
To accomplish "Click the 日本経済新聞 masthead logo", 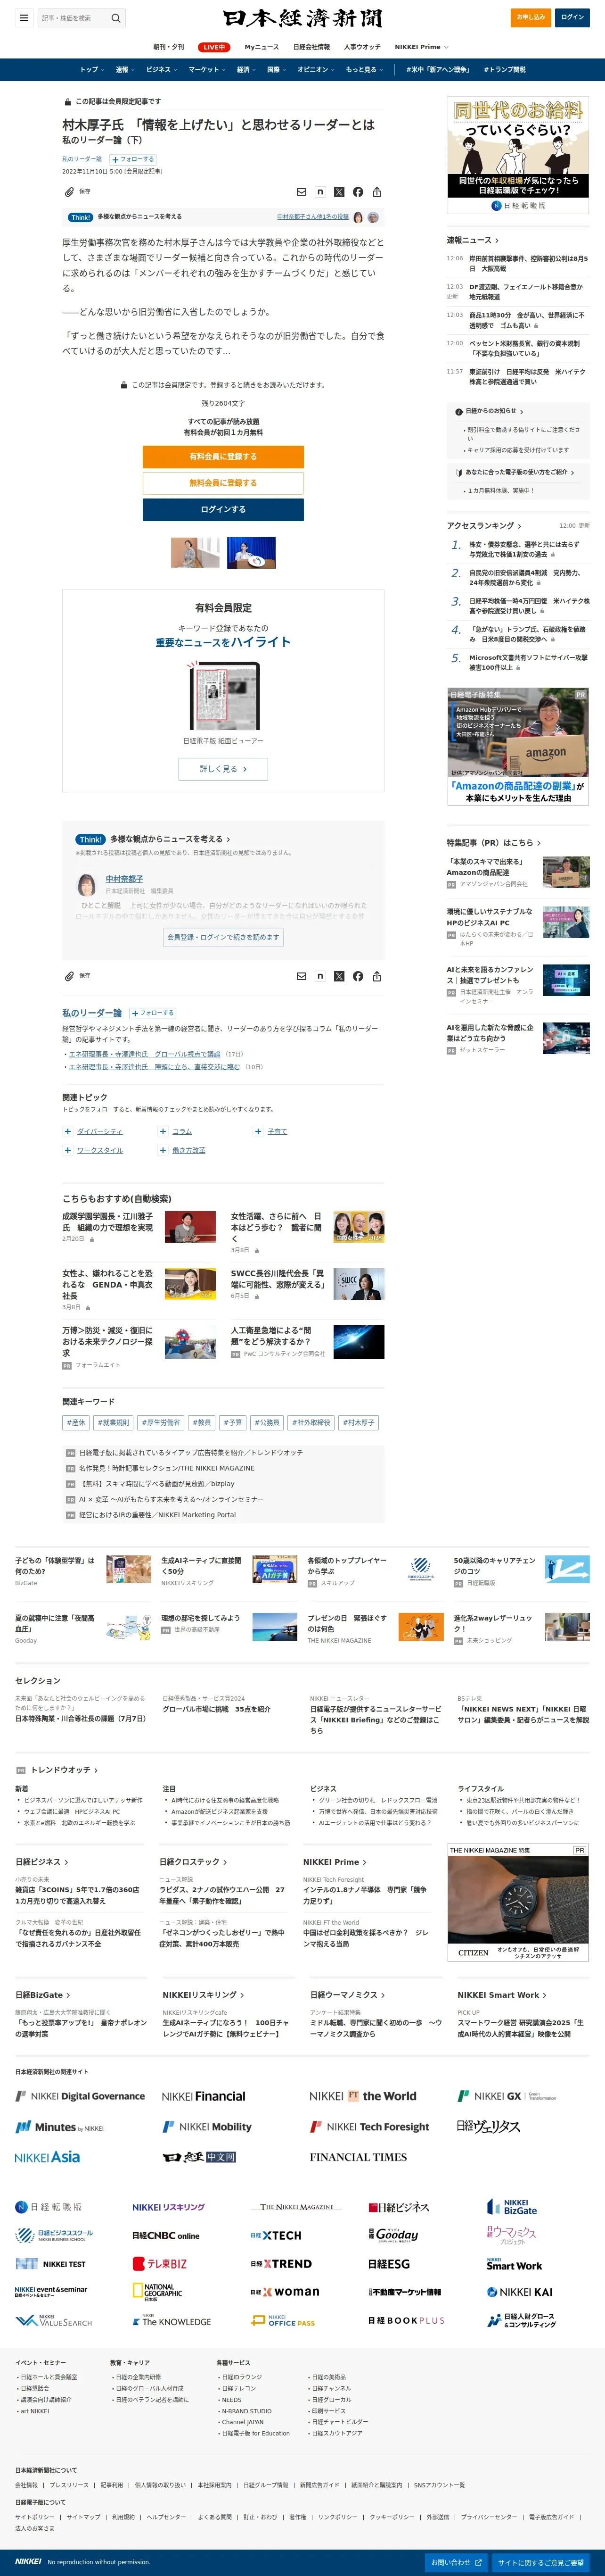I will pyautogui.click(x=302, y=18).
